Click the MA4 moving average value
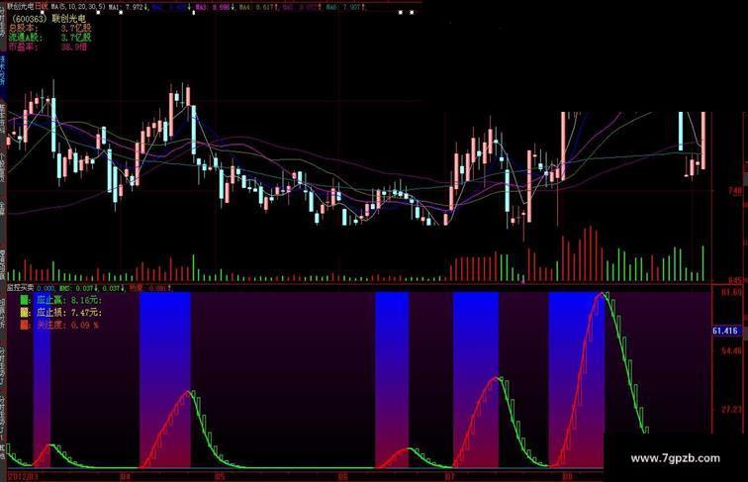The image size is (748, 482). point(258,7)
